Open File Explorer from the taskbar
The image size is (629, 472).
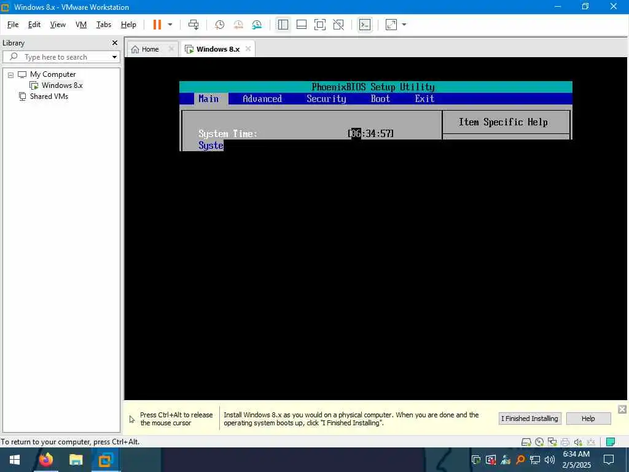tap(76, 460)
